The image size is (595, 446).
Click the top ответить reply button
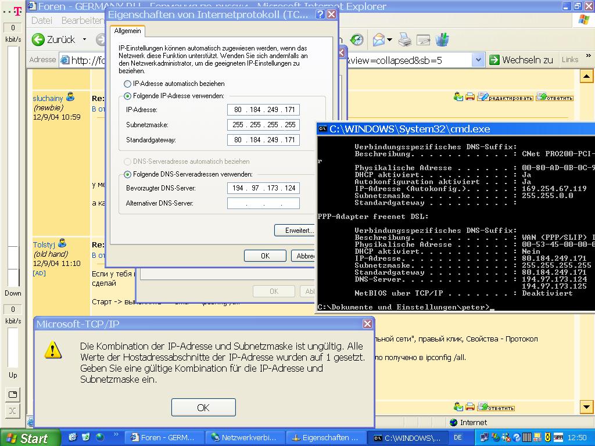tap(555, 97)
